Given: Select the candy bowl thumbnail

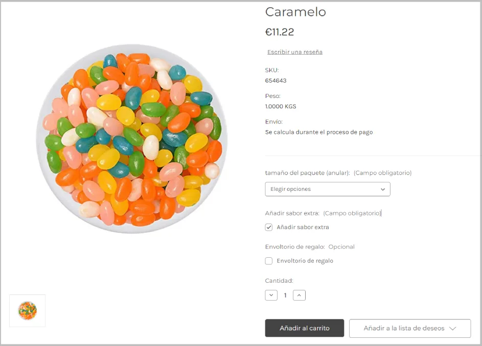Looking at the screenshot, I should tap(27, 310).
